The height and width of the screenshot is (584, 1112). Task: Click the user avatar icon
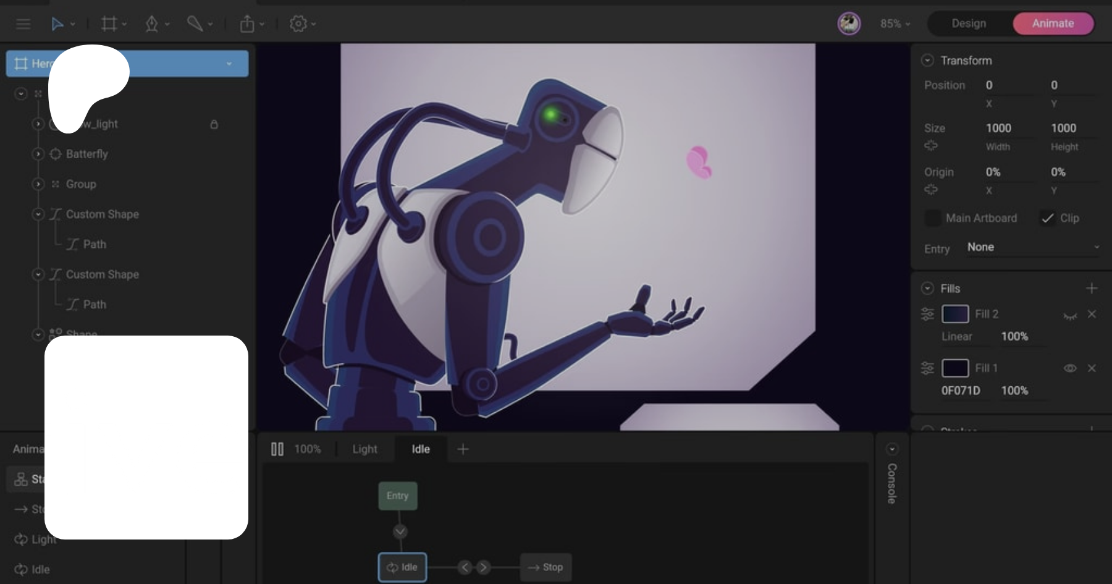pyautogui.click(x=849, y=23)
